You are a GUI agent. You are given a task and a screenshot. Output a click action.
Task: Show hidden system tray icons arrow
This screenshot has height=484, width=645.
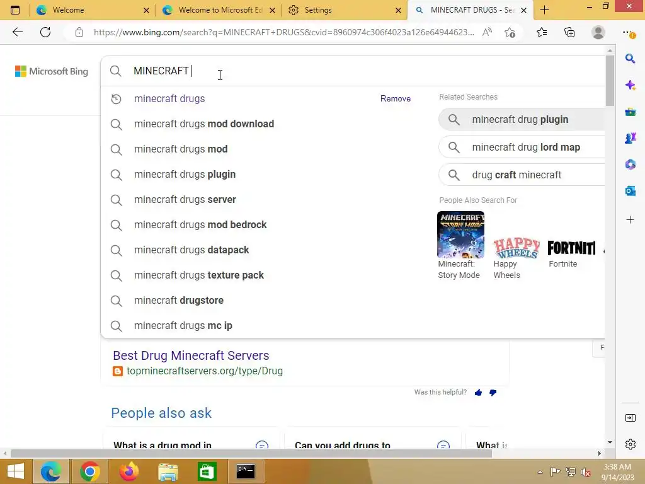540,472
